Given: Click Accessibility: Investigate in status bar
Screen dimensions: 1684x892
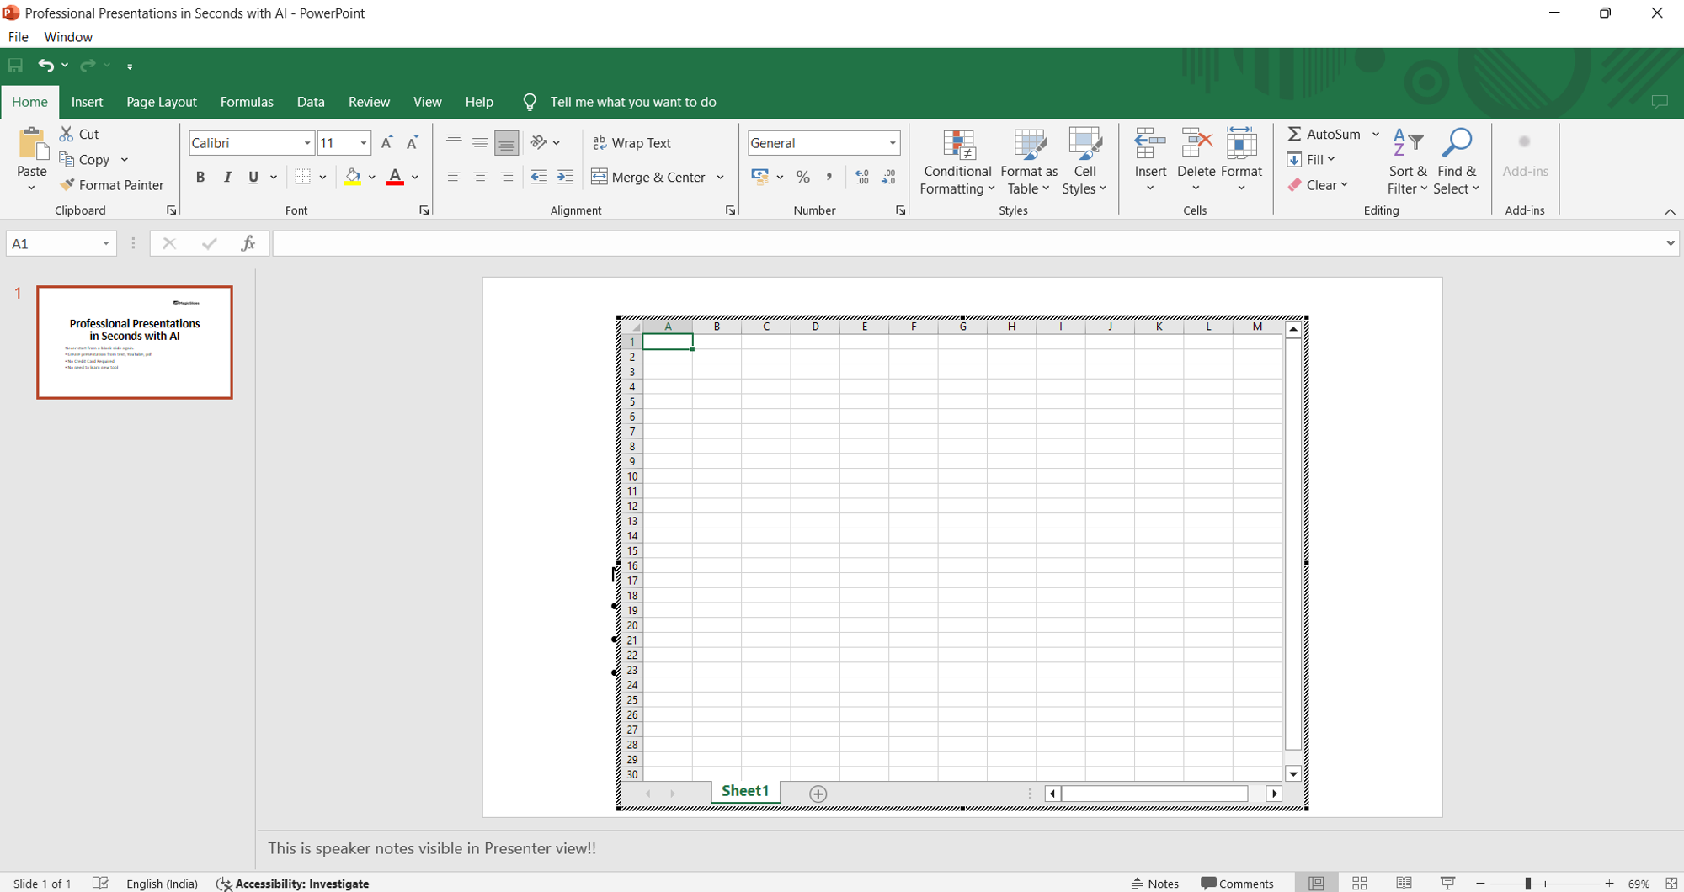Looking at the screenshot, I should (293, 883).
